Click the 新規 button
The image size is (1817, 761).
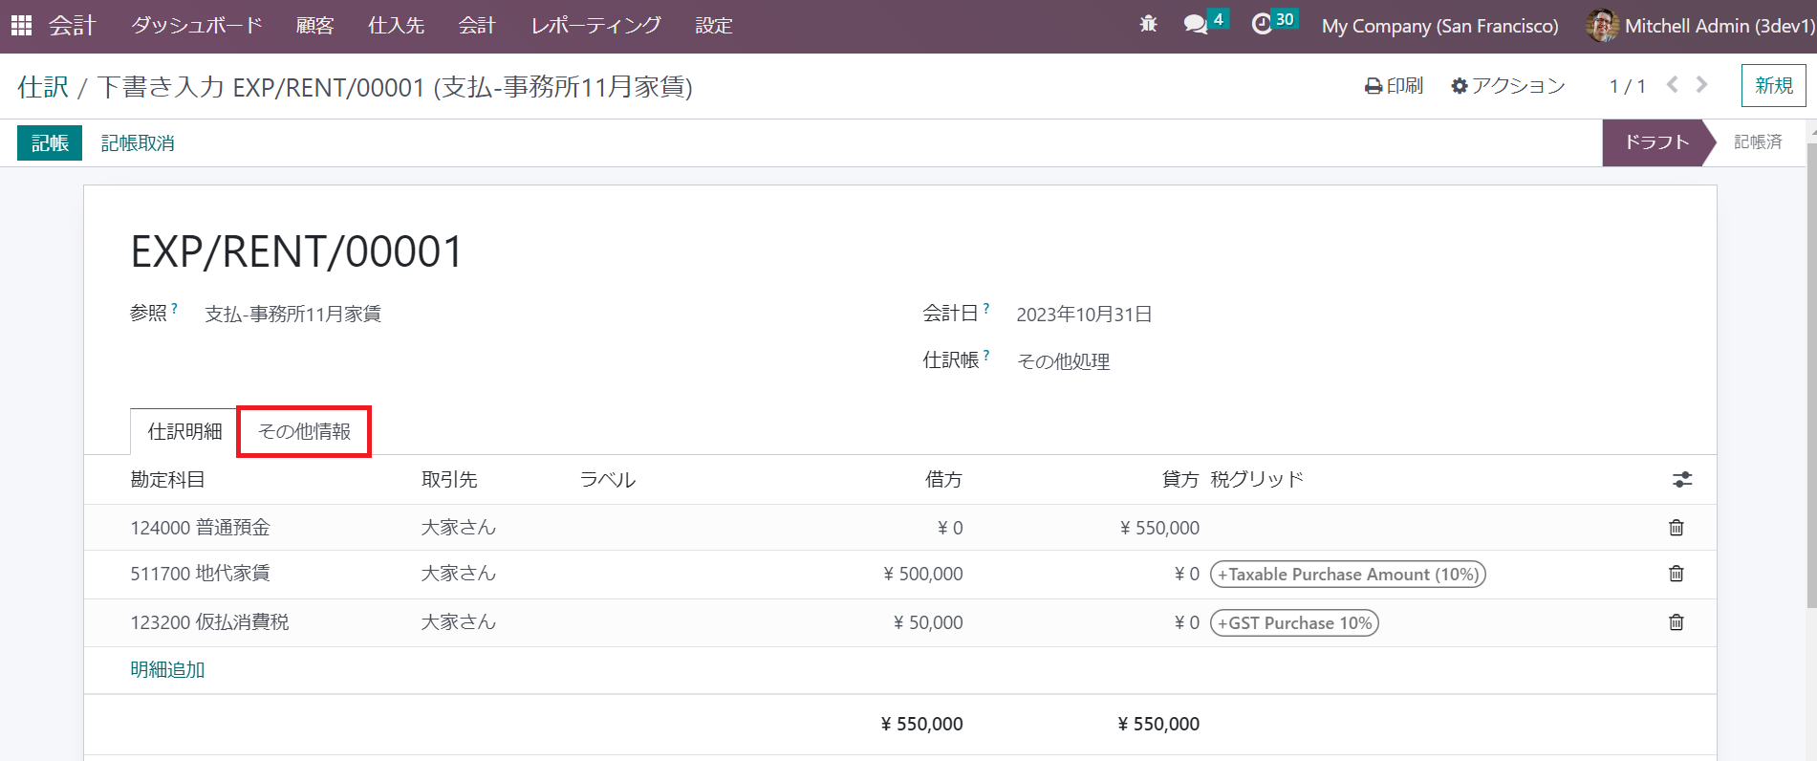1773,86
